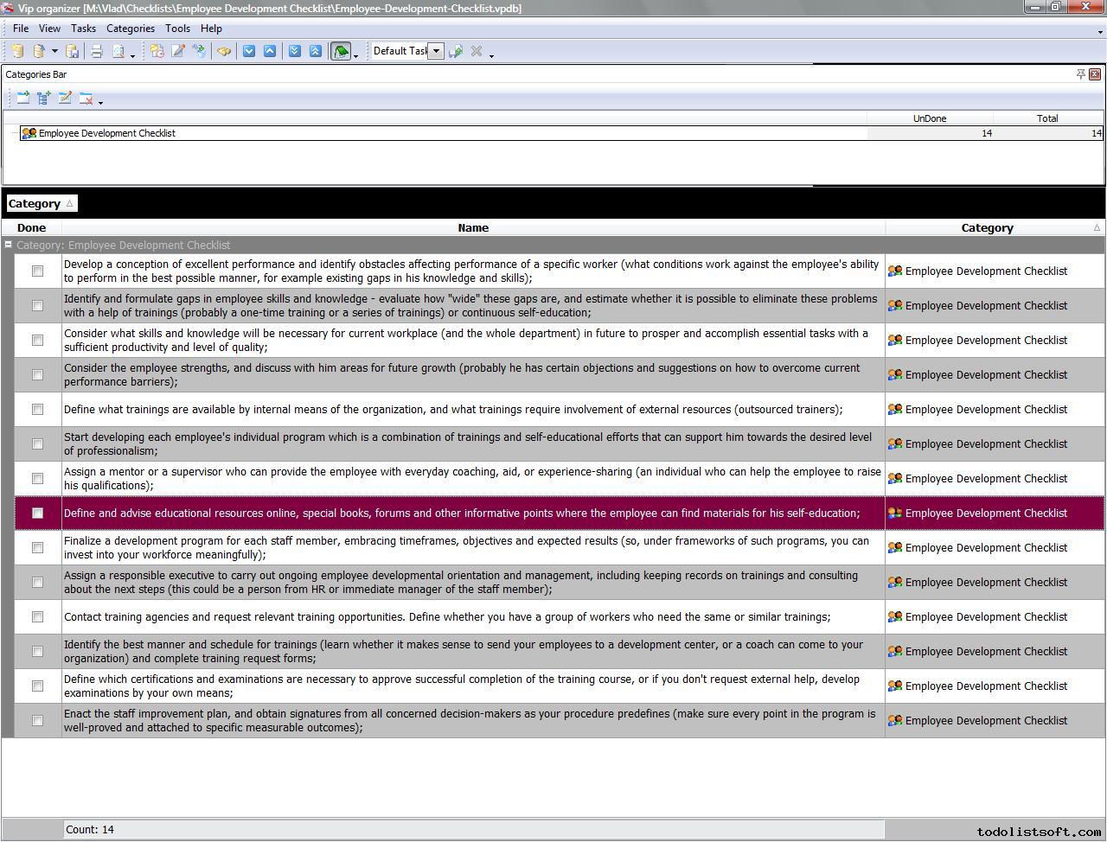Click Edit Category icon in Categories Bar

pyautogui.click(x=65, y=99)
